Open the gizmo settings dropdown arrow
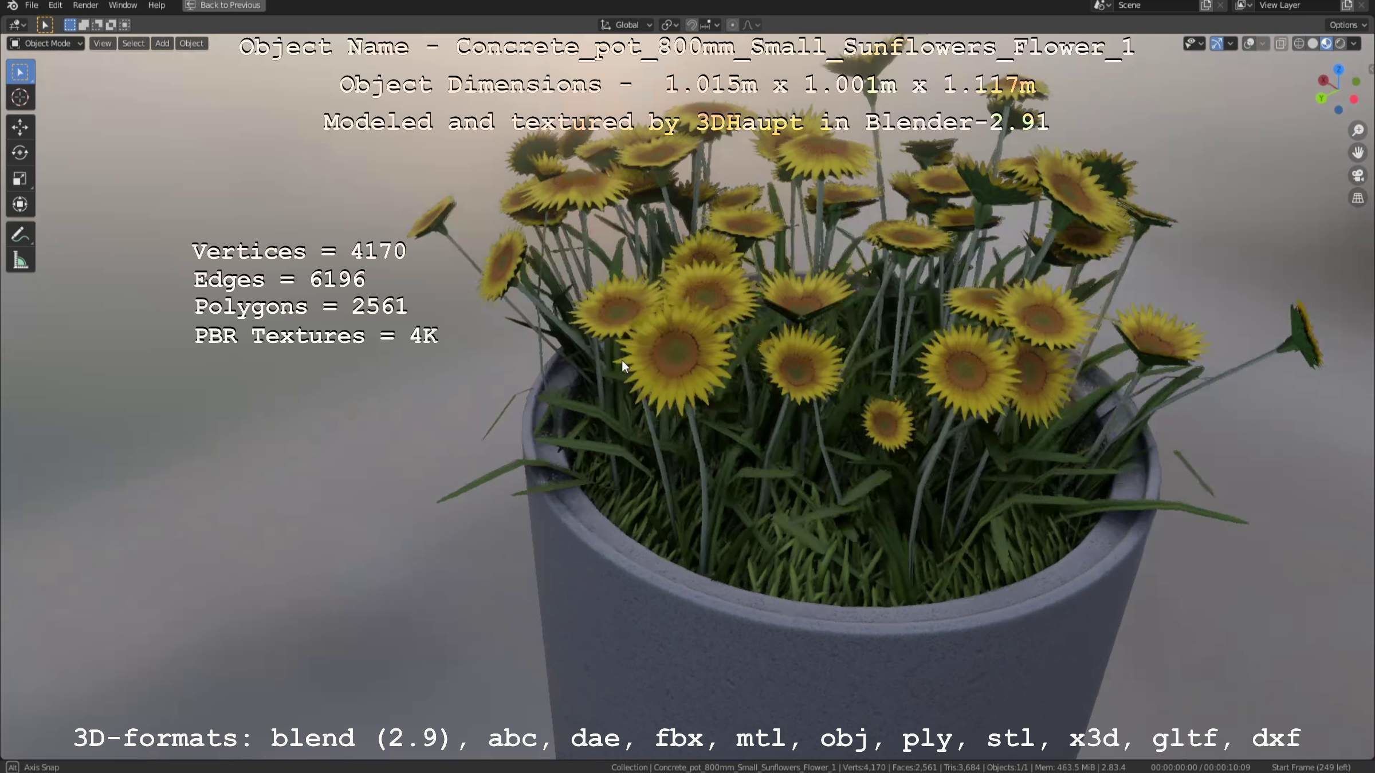This screenshot has height=773, width=1375. 1231,44
